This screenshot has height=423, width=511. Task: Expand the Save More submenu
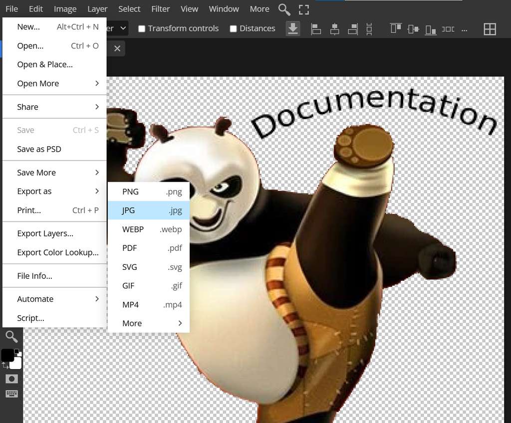(54, 173)
